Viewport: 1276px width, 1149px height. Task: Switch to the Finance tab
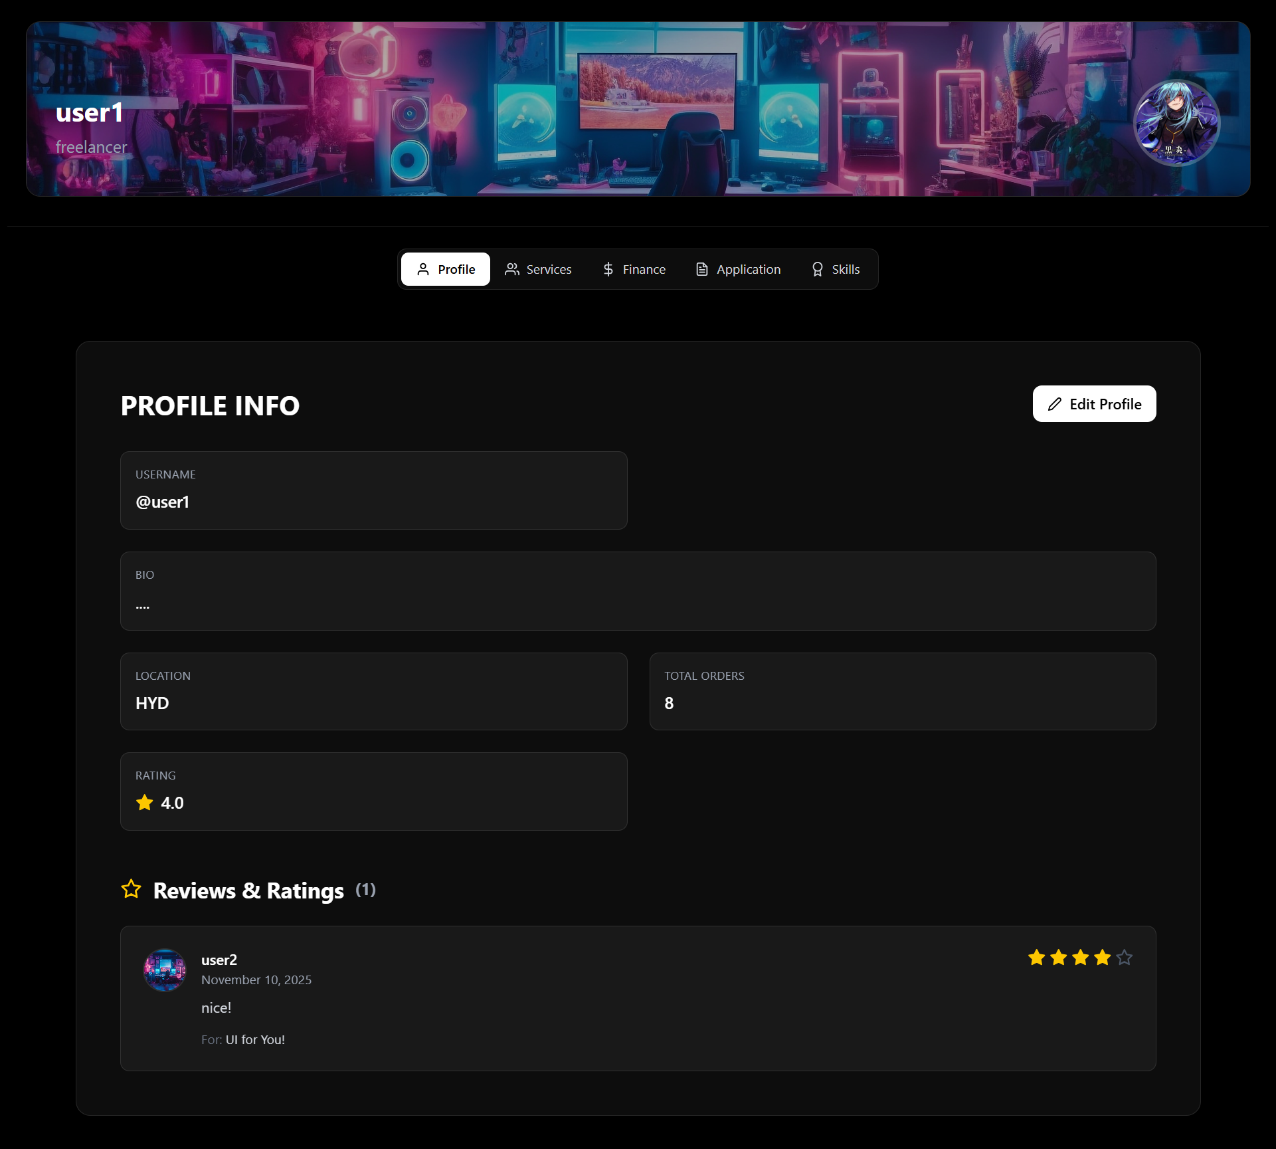click(634, 269)
